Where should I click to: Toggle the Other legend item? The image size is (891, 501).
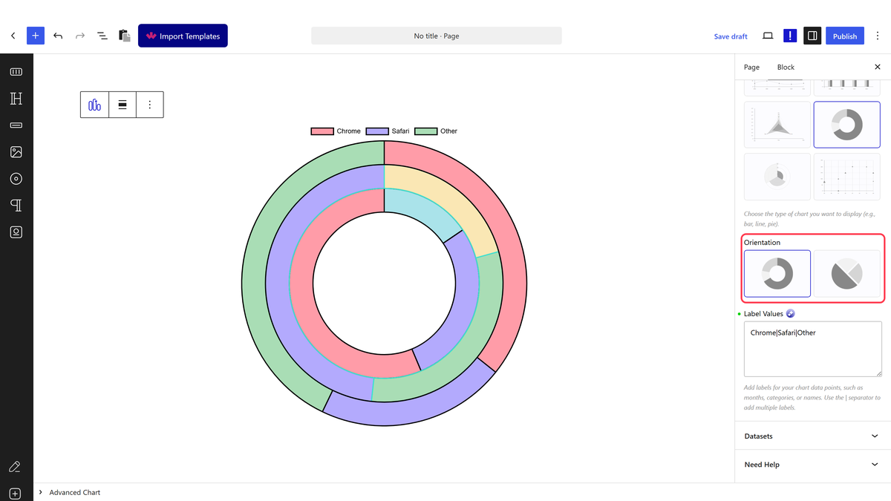pos(436,131)
